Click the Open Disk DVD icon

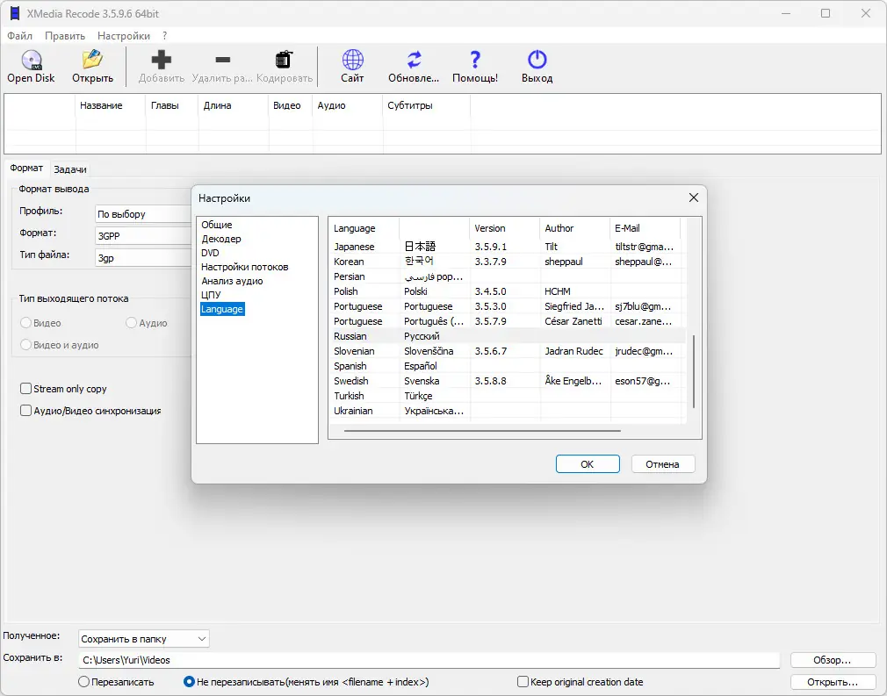pyautogui.click(x=31, y=60)
